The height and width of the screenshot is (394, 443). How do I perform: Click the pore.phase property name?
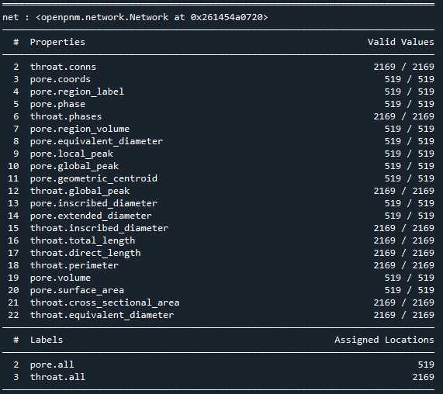[57, 104]
